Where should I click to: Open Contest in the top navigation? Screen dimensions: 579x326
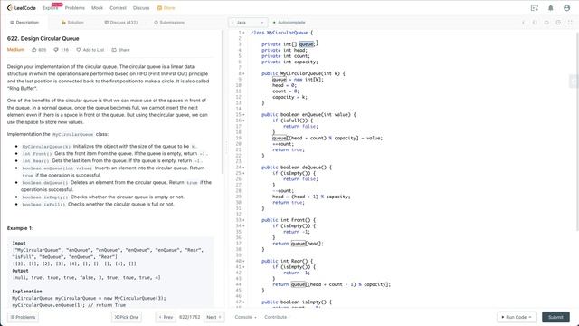[x=118, y=8]
